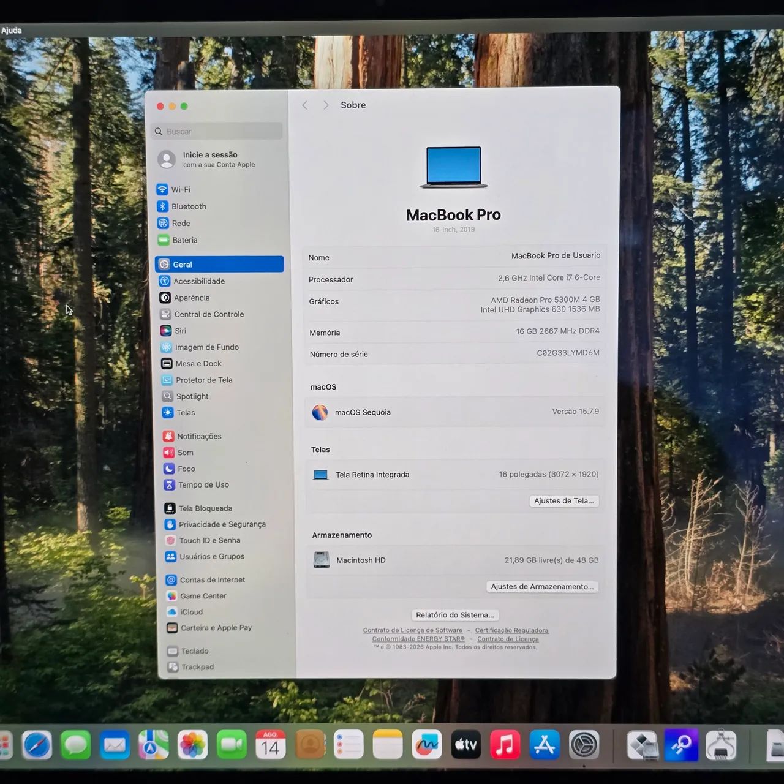Click Ajustes de Armazenamento button
The width and height of the screenshot is (784, 784).
pyautogui.click(x=542, y=587)
